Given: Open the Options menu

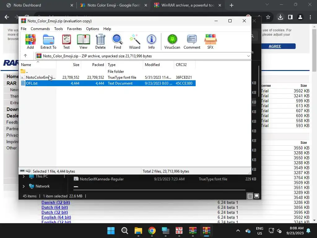Looking at the screenshot, I should point(92,29).
